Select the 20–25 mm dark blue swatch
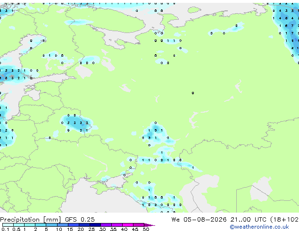299x231 pixels. point(84,225)
